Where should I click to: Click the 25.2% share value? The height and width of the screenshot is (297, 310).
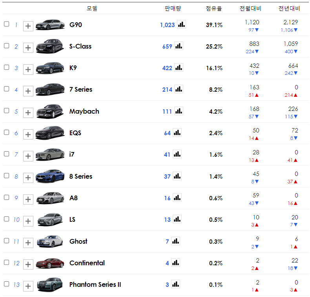coord(214,46)
